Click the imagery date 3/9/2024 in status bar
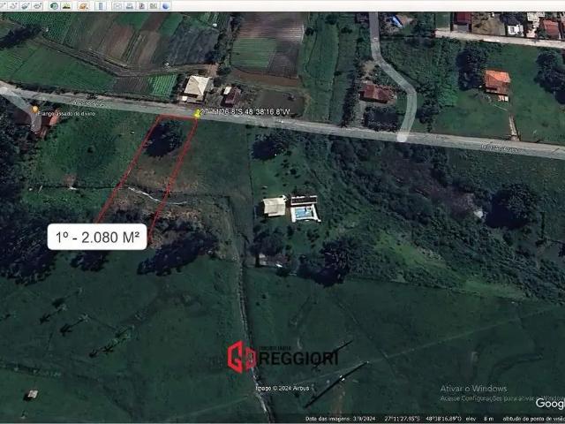Image resolution: width=565 pixels, height=424 pixels. tap(364, 419)
